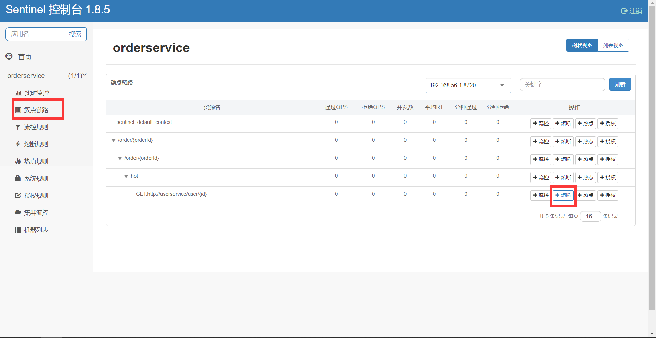Click resource GET:http://userservice/user/{id}
This screenshot has width=656, height=338.
pyautogui.click(x=171, y=194)
